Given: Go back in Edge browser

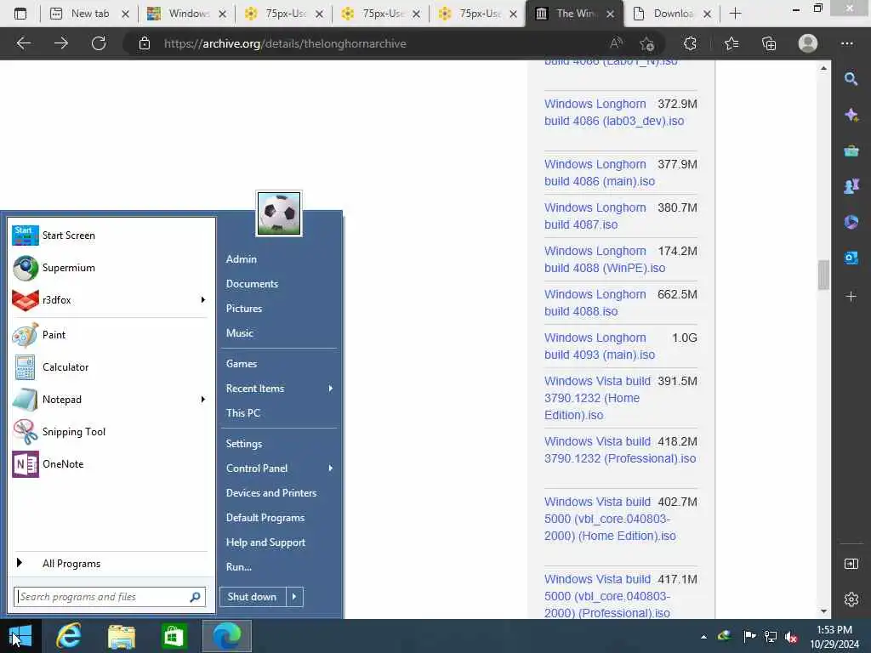Looking at the screenshot, I should click(23, 43).
